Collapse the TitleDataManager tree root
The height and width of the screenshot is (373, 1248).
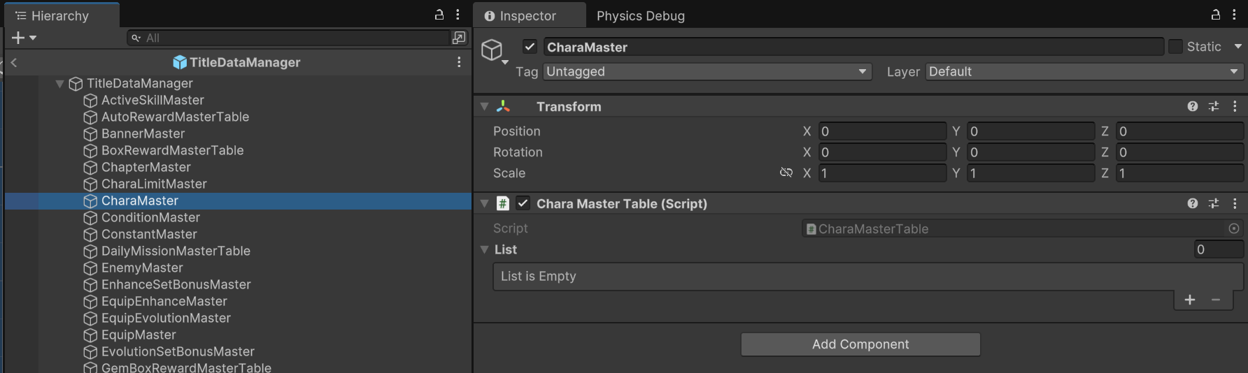point(60,84)
